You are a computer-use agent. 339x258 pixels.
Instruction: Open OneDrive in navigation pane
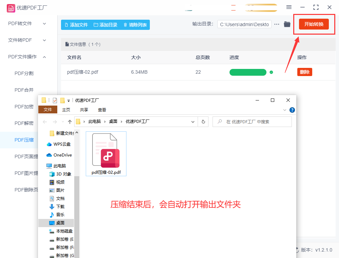click(x=59, y=155)
